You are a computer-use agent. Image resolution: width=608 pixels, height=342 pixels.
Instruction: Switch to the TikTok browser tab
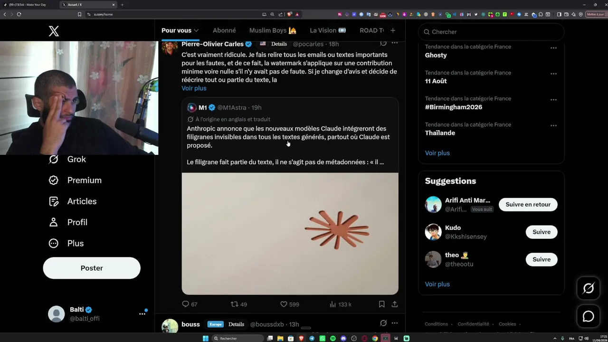point(29,5)
